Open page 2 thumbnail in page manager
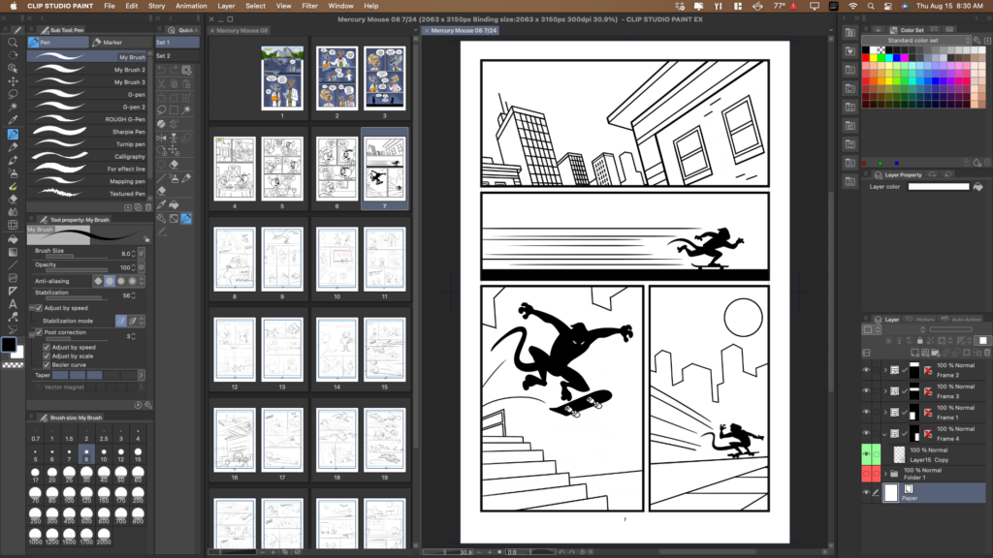The height and width of the screenshot is (558, 993). (336, 78)
